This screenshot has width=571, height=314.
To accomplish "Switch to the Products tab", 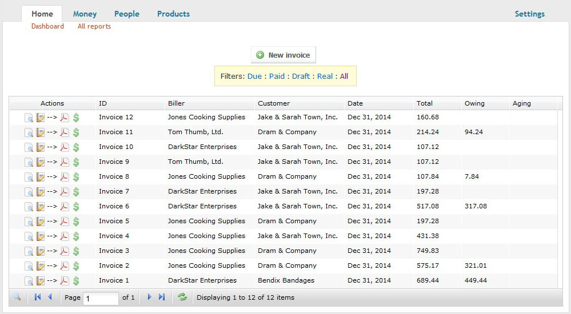I will click(x=173, y=14).
